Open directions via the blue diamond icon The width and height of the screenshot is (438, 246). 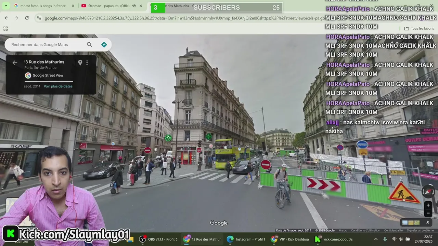(104, 44)
